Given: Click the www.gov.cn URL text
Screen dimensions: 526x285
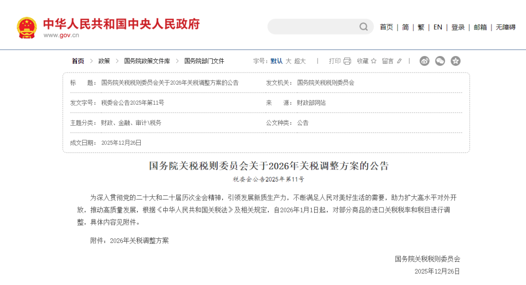Looking at the screenshot, I should click(x=61, y=35).
